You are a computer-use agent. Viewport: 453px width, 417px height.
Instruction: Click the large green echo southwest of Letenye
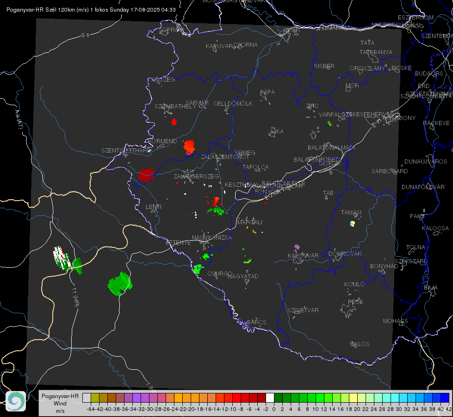[x=120, y=284]
